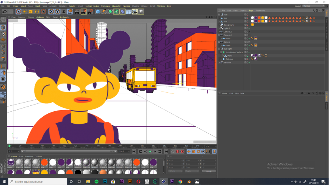Click the Camera object icon in toolbar
329x185 pixels.
[x=135, y=12]
